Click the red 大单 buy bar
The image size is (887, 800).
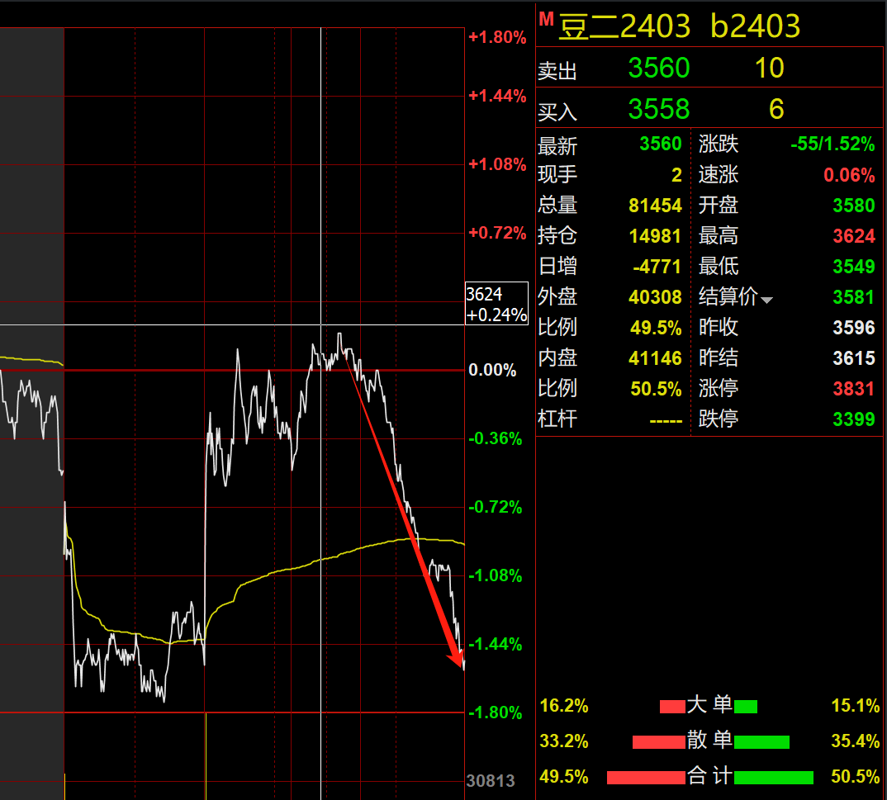pos(671,707)
